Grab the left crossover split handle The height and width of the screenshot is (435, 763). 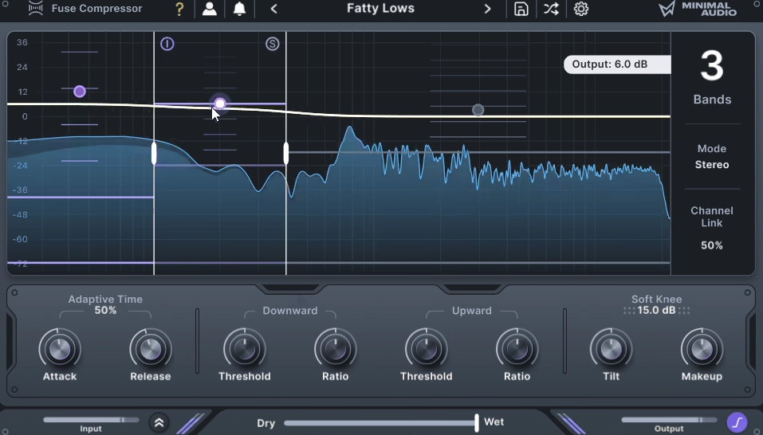pyautogui.click(x=154, y=153)
